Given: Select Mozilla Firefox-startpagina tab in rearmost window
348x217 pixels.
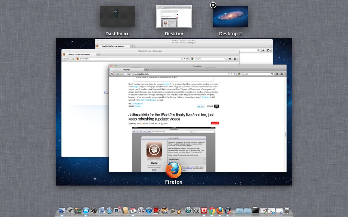Looking at the screenshot, I should pyautogui.click(x=113, y=46).
